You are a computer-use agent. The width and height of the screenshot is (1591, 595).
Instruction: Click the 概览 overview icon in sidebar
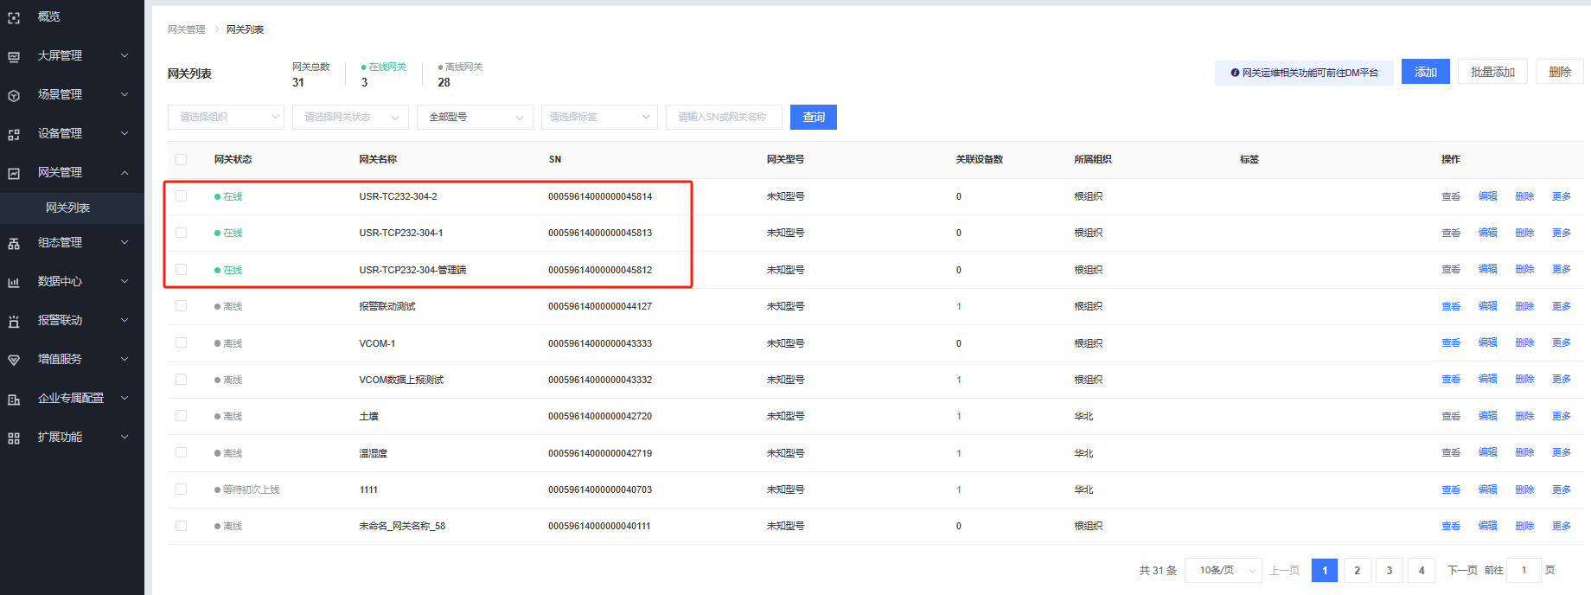coord(14,17)
